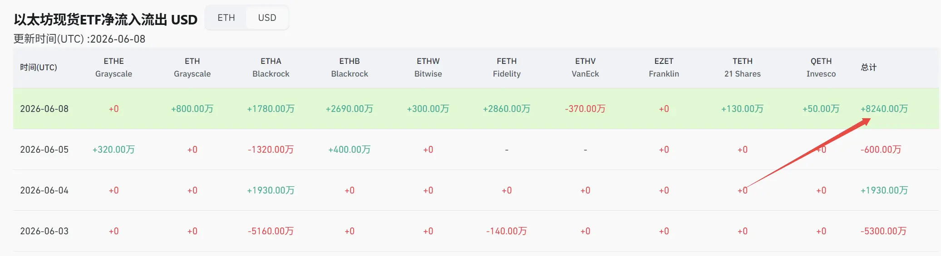Switch to the ETH unit toggle

226,18
